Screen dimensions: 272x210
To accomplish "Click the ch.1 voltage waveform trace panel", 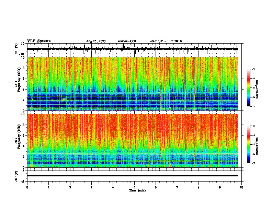I will pos(134,49).
